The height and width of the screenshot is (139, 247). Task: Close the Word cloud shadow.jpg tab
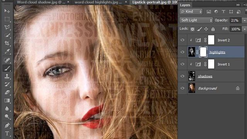point(68,2)
